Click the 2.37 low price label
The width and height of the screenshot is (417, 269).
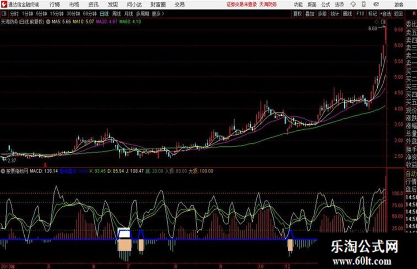[x=12, y=161]
